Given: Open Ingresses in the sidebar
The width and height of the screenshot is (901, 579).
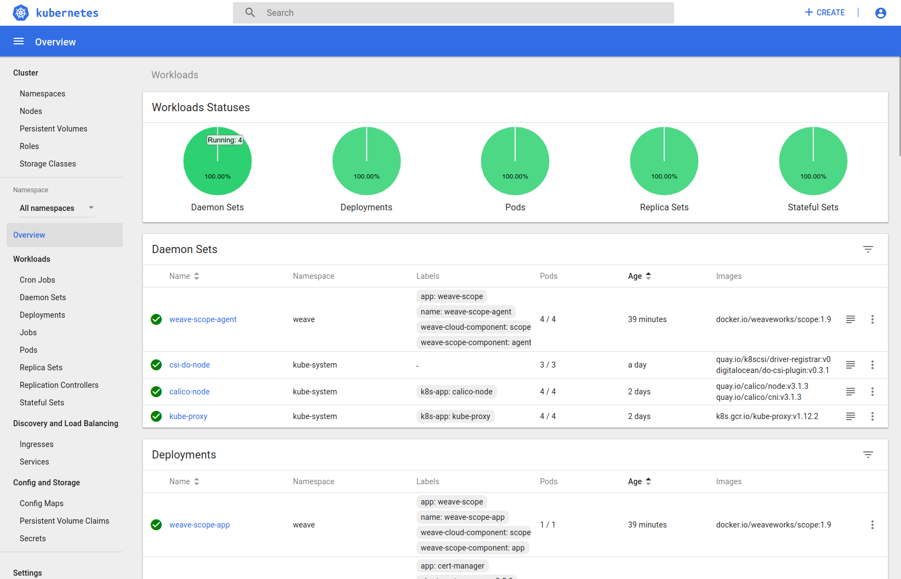Looking at the screenshot, I should (x=37, y=444).
